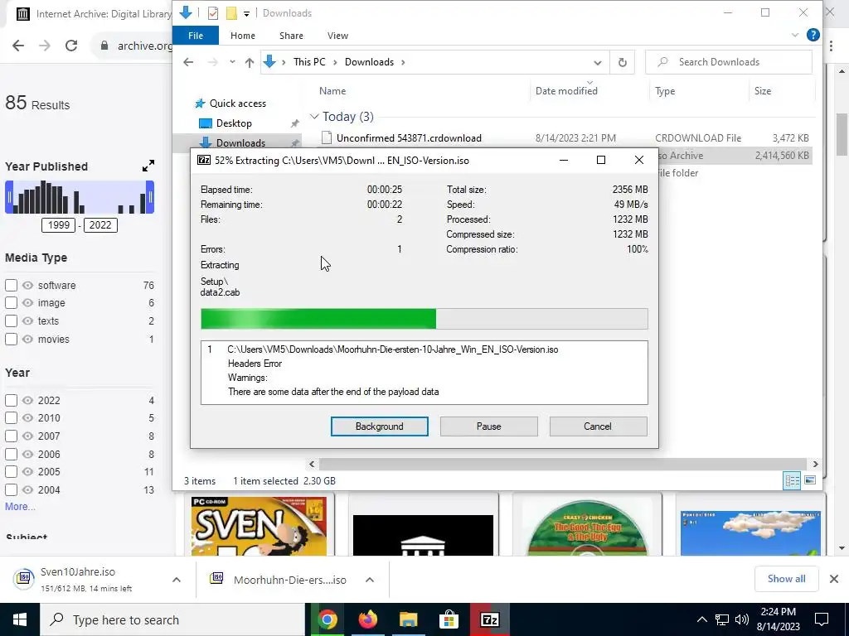Viewport: 849px width, 636px height.
Task: Click the browser Back arrow icon
Action: coord(18,46)
